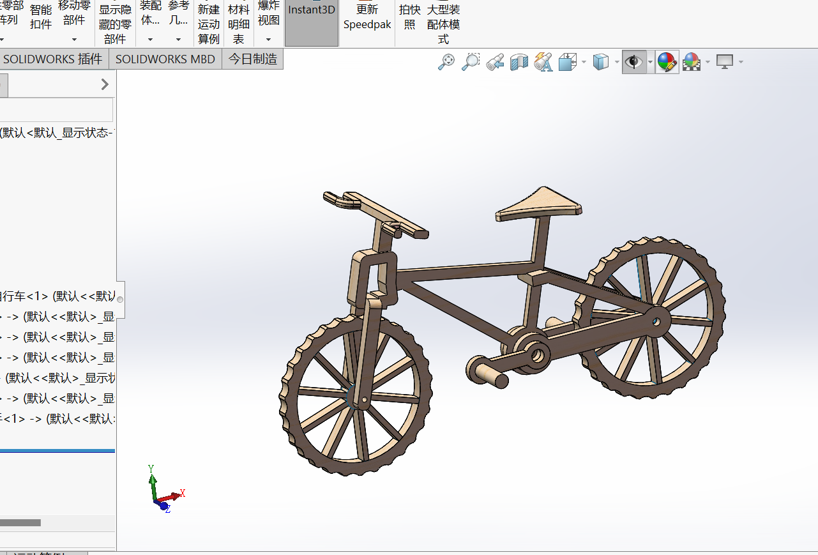Toggle 显示隐藏的零部件 visibility command

tap(115, 24)
